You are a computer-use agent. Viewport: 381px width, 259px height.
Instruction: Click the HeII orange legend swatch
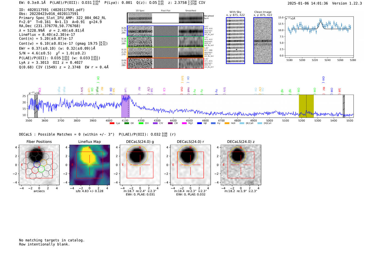coord(227,123)
